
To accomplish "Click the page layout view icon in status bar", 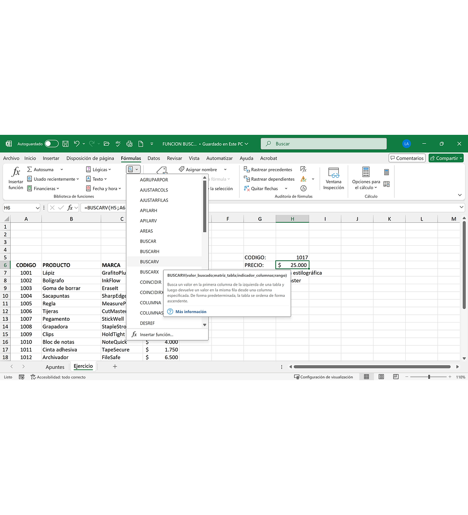I will pyautogui.click(x=381, y=377).
